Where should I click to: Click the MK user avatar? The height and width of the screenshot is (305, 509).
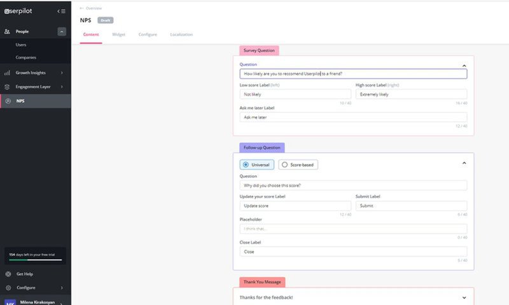coord(10,302)
